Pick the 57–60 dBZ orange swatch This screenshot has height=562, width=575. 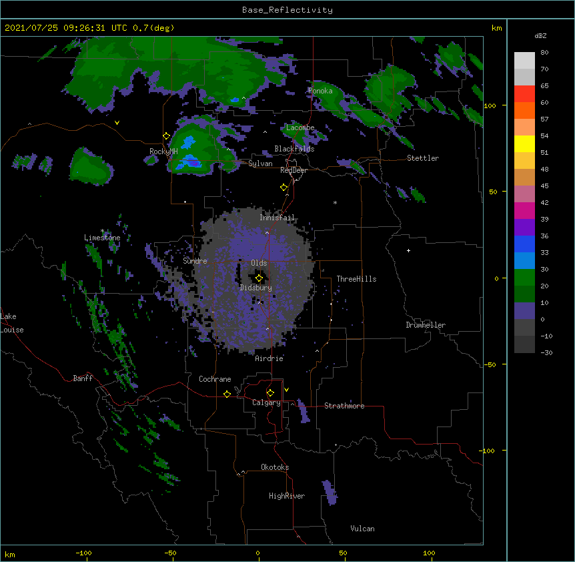coord(524,110)
